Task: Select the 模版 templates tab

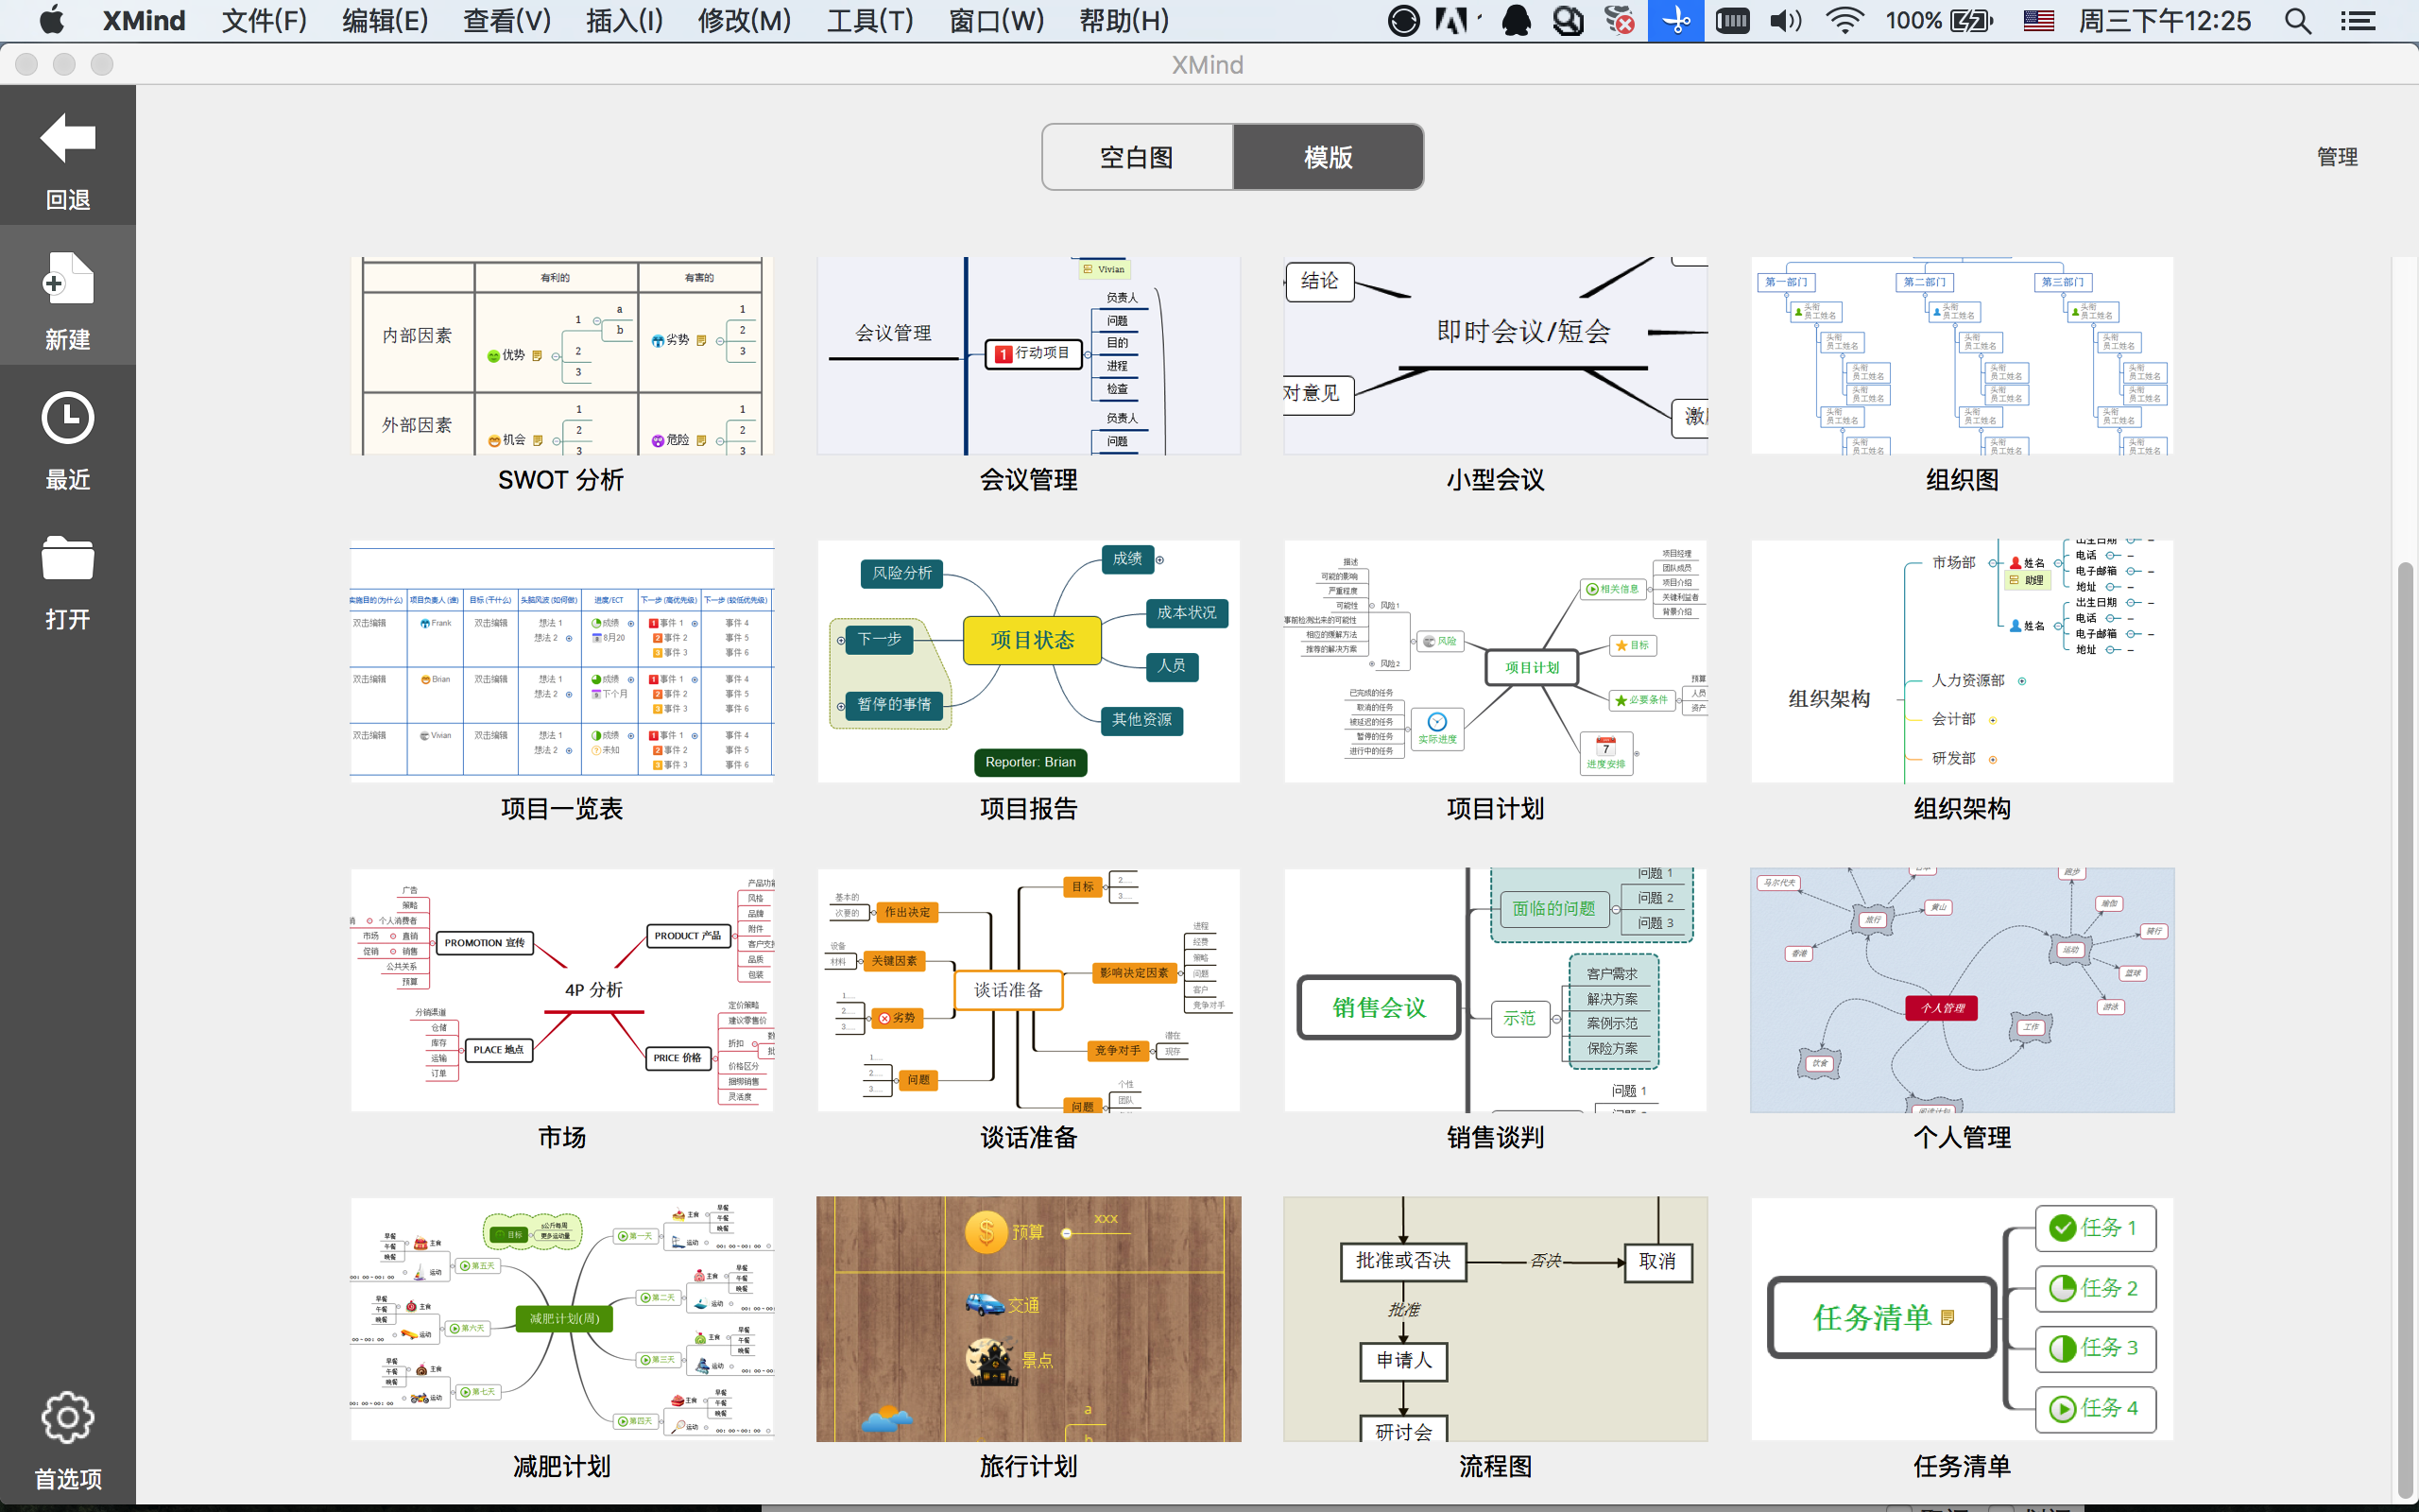Action: 1329,157
